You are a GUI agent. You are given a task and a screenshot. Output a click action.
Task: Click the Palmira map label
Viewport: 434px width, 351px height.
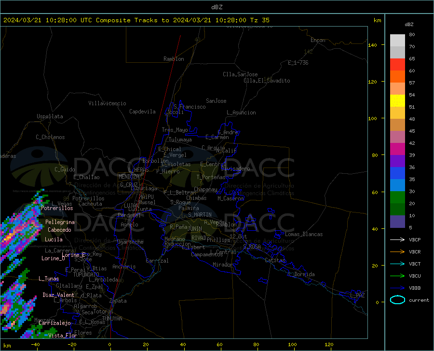pyautogui.click(x=189, y=208)
